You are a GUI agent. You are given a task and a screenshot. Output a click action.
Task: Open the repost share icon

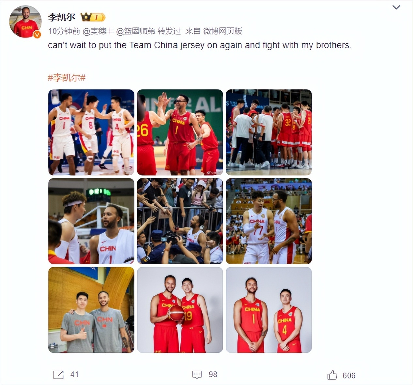(x=58, y=375)
